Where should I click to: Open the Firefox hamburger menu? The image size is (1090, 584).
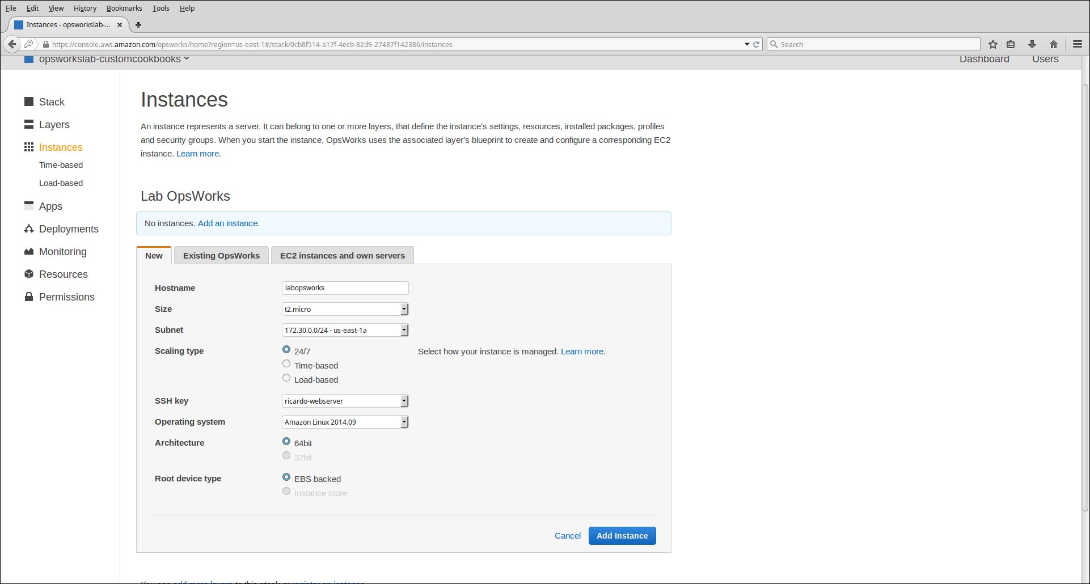click(x=1078, y=44)
